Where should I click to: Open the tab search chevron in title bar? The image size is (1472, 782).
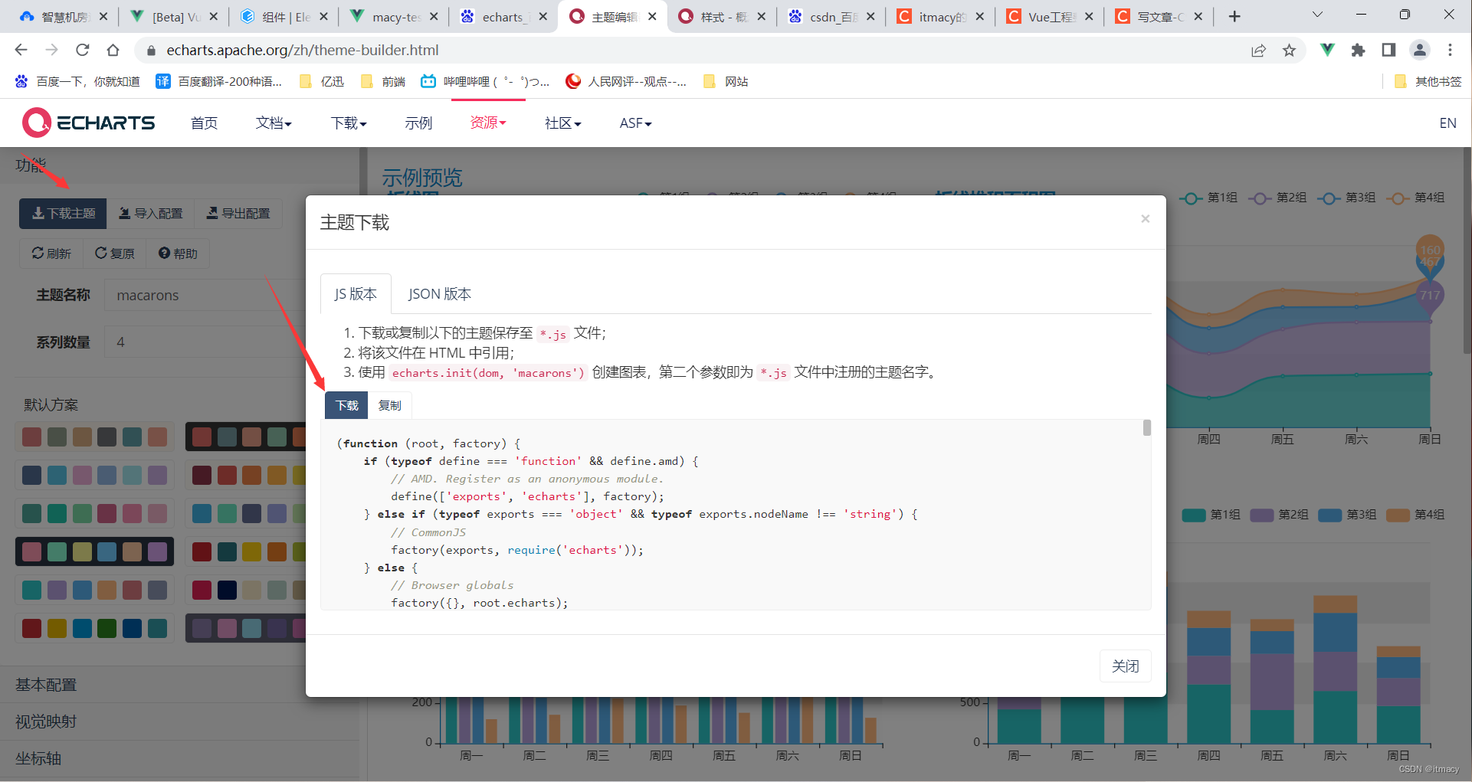[x=1317, y=15]
